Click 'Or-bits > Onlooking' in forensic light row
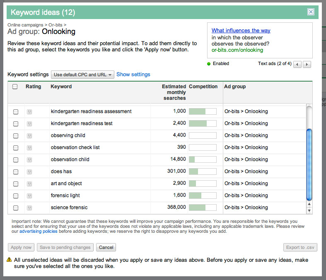Screen dimensions: 326x280 click(x=246, y=196)
